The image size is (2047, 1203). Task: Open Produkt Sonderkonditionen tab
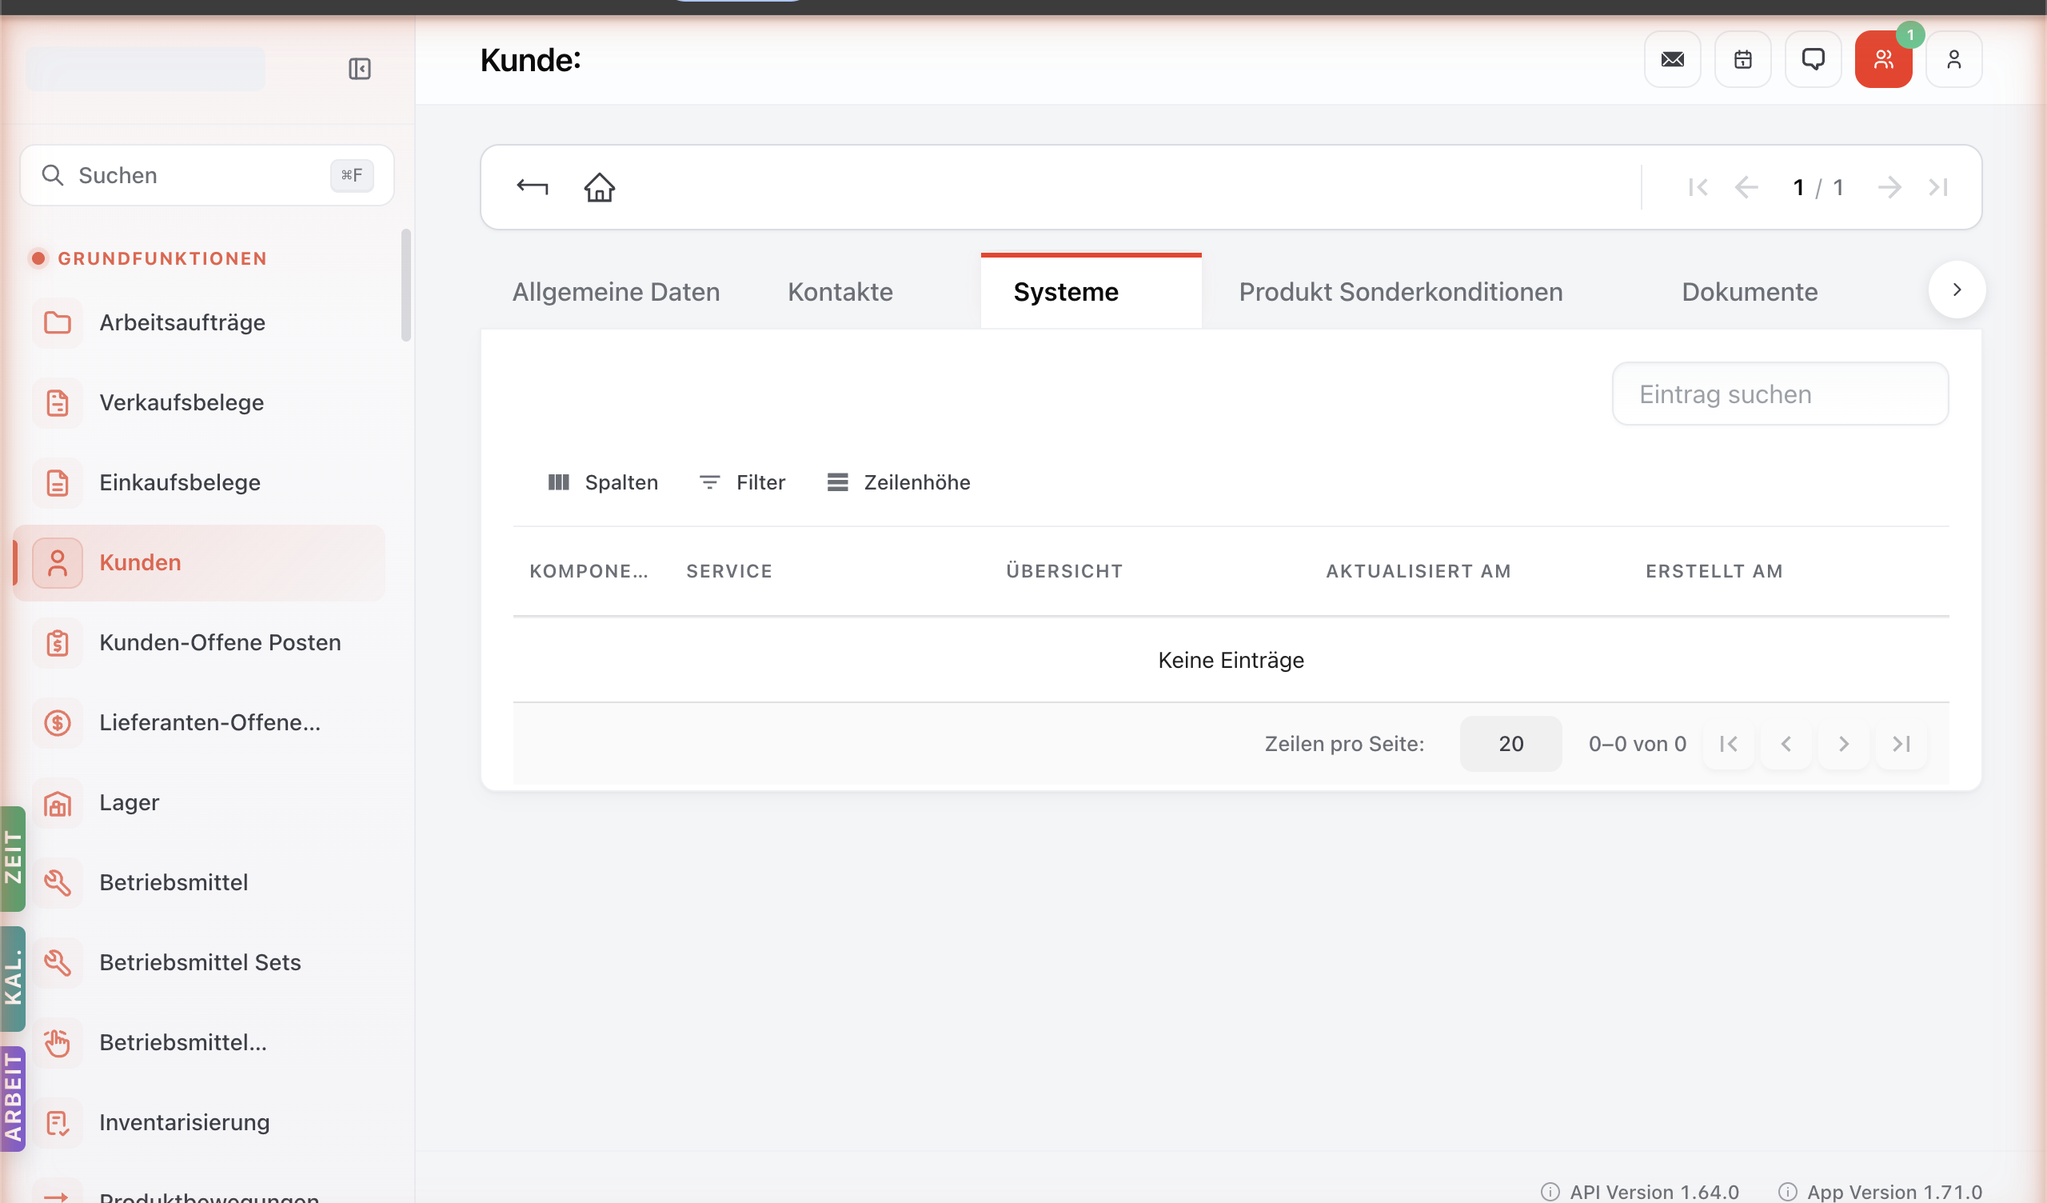[x=1400, y=292]
